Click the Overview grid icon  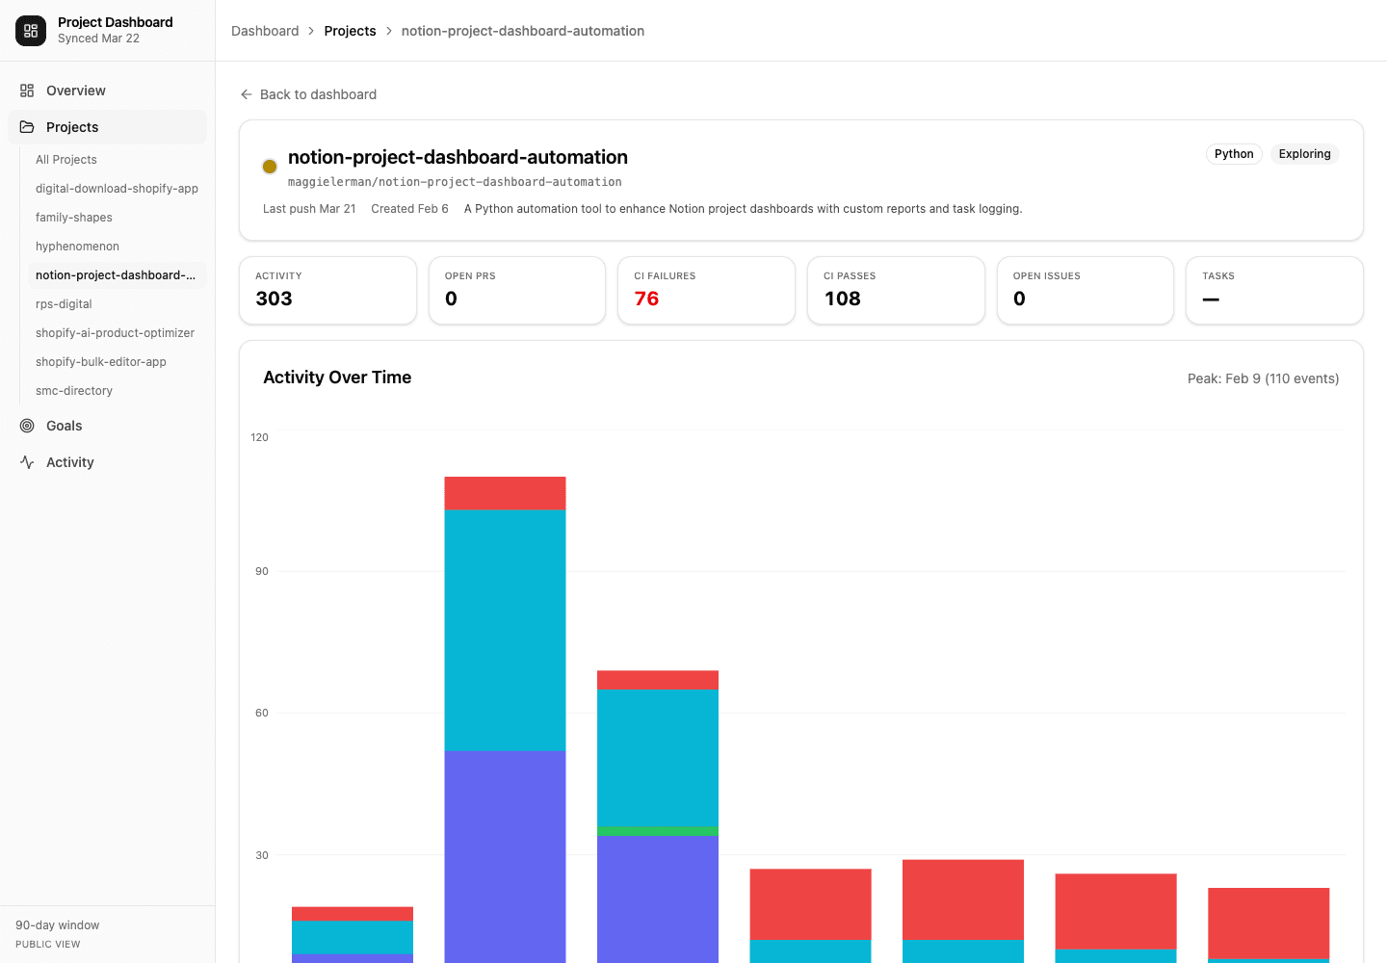(27, 91)
